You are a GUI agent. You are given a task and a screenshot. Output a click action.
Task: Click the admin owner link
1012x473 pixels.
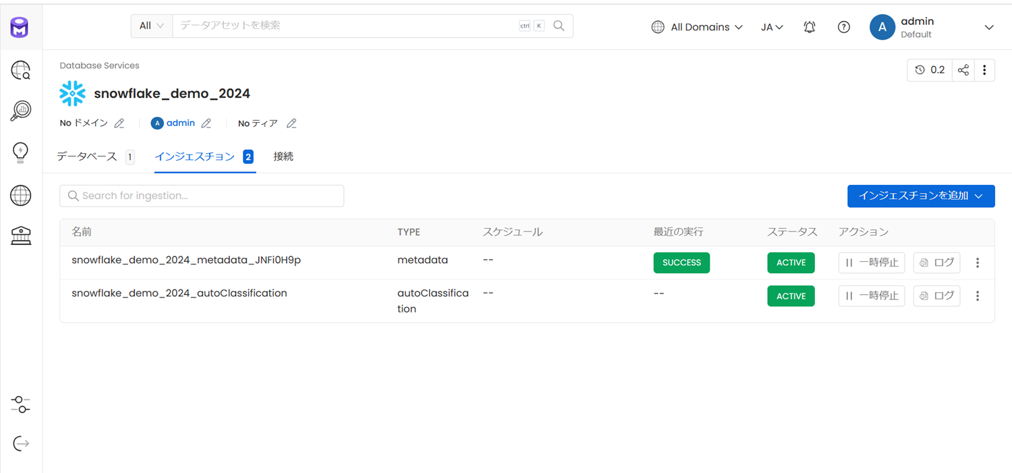[x=180, y=123]
